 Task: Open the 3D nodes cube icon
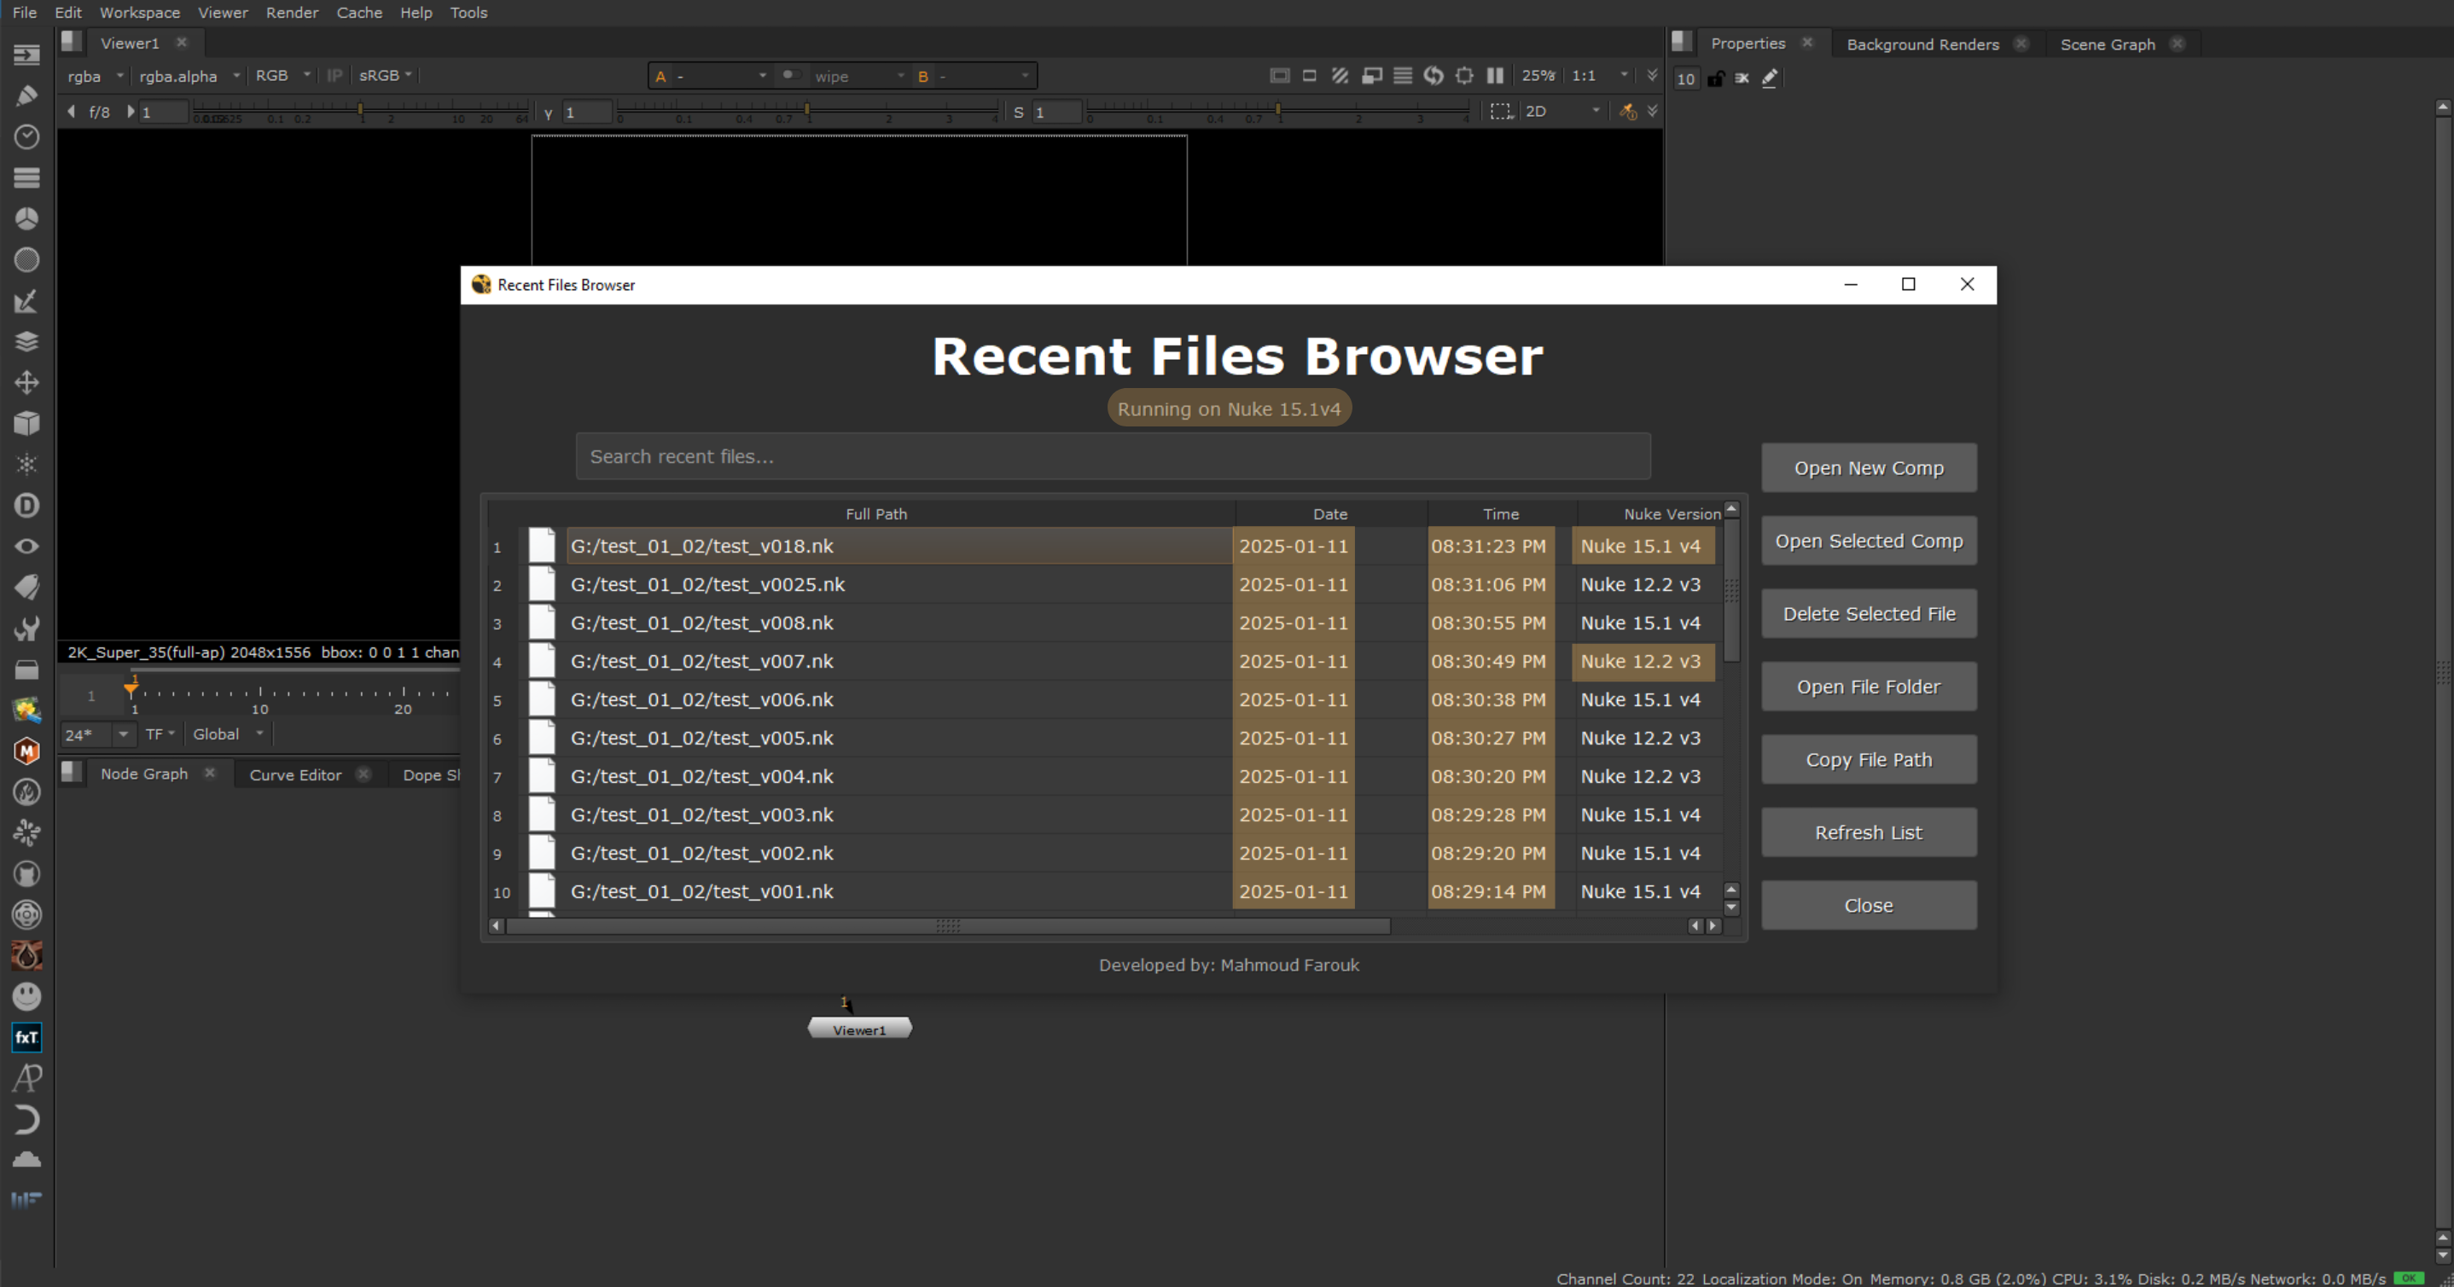tap(26, 423)
